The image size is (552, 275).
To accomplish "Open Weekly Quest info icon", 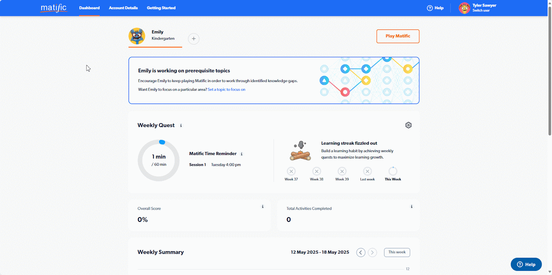I will (181, 126).
